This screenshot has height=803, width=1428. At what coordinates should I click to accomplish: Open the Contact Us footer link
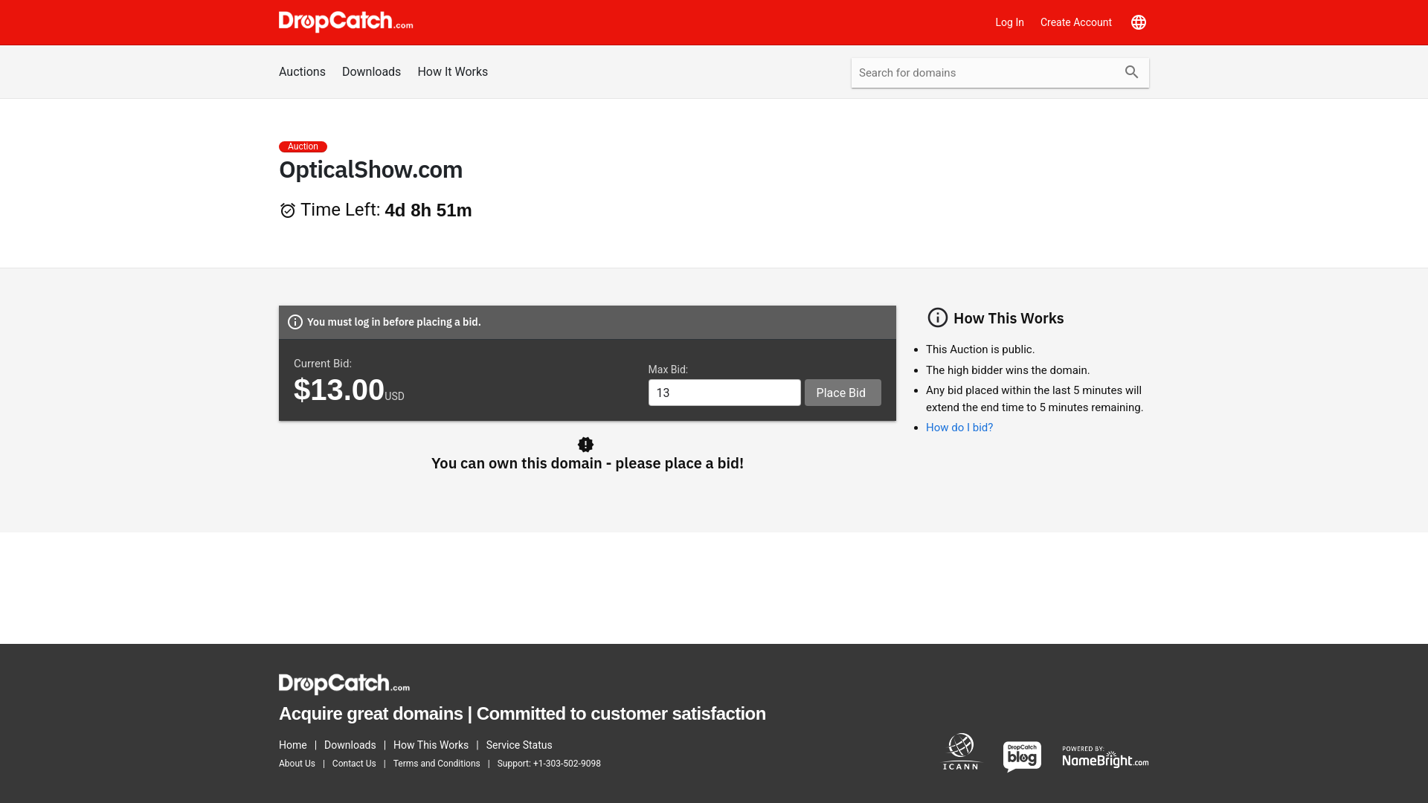pyautogui.click(x=354, y=764)
